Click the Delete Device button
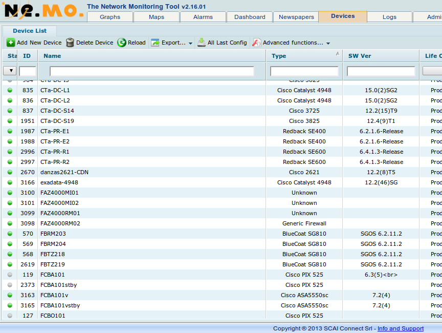 [x=90, y=43]
